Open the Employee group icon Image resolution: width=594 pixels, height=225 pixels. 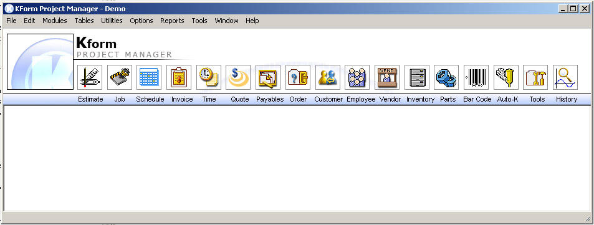click(357, 77)
